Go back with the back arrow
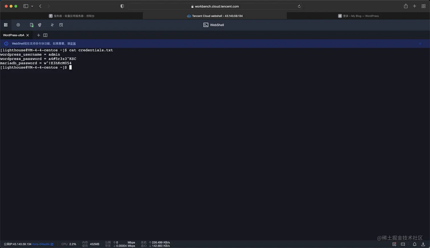 [40, 6]
